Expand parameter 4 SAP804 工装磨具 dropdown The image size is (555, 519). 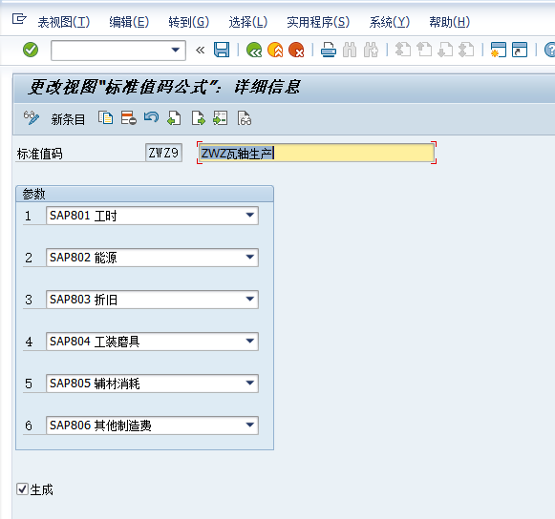(250, 342)
